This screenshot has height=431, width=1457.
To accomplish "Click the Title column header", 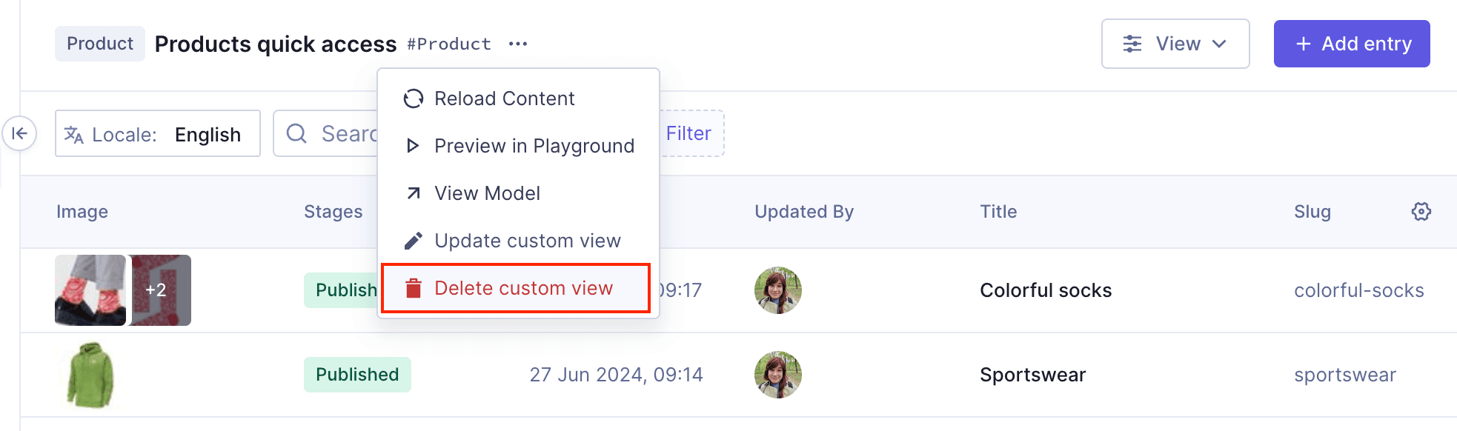I will pos(998,212).
